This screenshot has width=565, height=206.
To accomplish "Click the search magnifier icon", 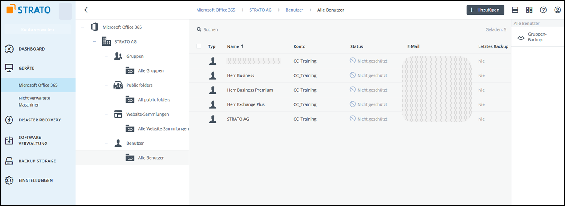I will click(199, 29).
